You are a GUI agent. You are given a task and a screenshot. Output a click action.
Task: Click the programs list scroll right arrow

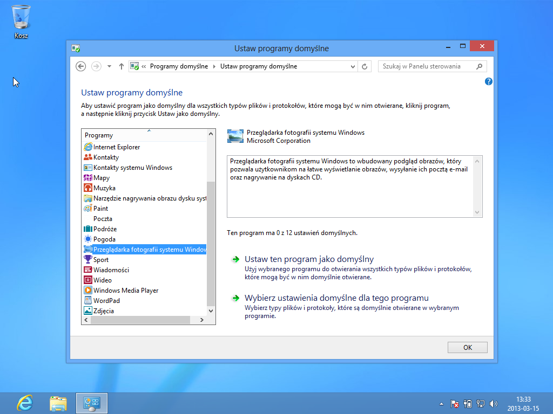[x=202, y=320]
